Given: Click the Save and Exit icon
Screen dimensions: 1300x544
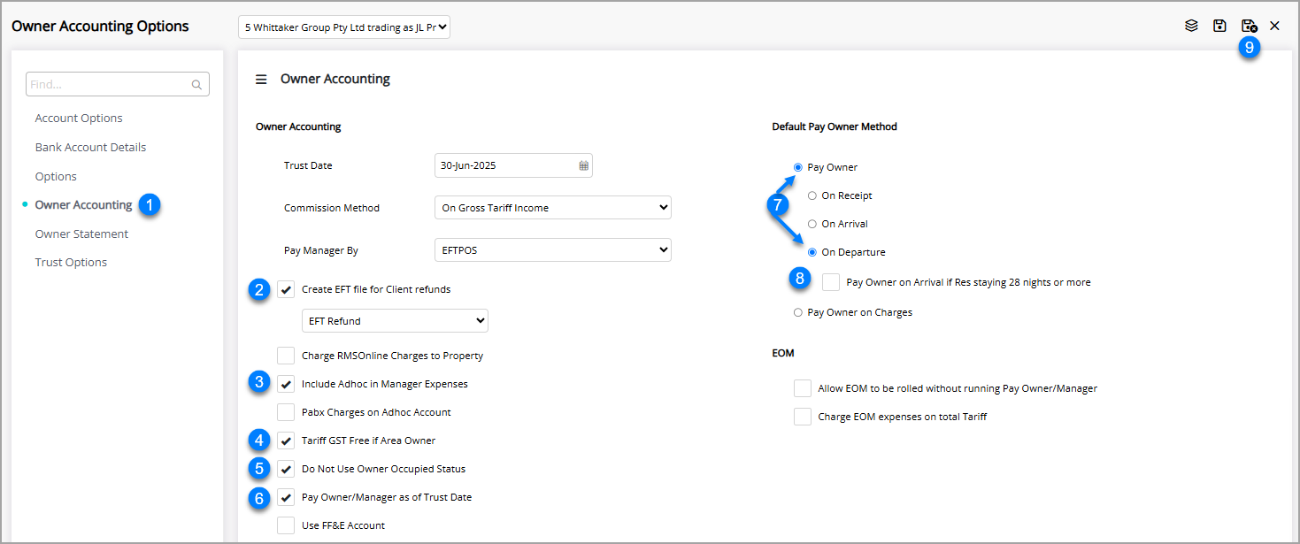Looking at the screenshot, I should pyautogui.click(x=1249, y=26).
